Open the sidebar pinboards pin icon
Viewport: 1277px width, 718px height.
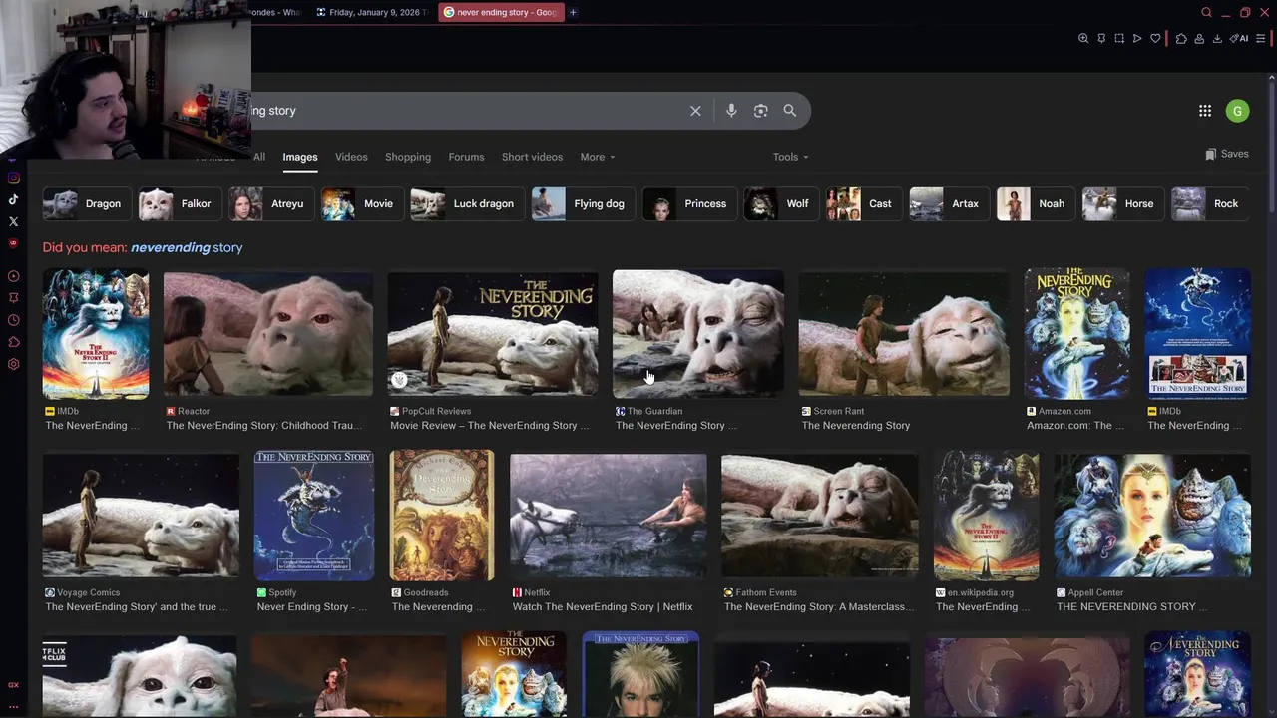click(x=13, y=297)
